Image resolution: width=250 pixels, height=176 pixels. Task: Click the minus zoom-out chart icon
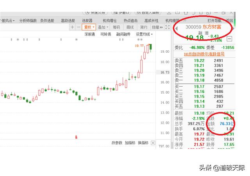tap(78, 27)
